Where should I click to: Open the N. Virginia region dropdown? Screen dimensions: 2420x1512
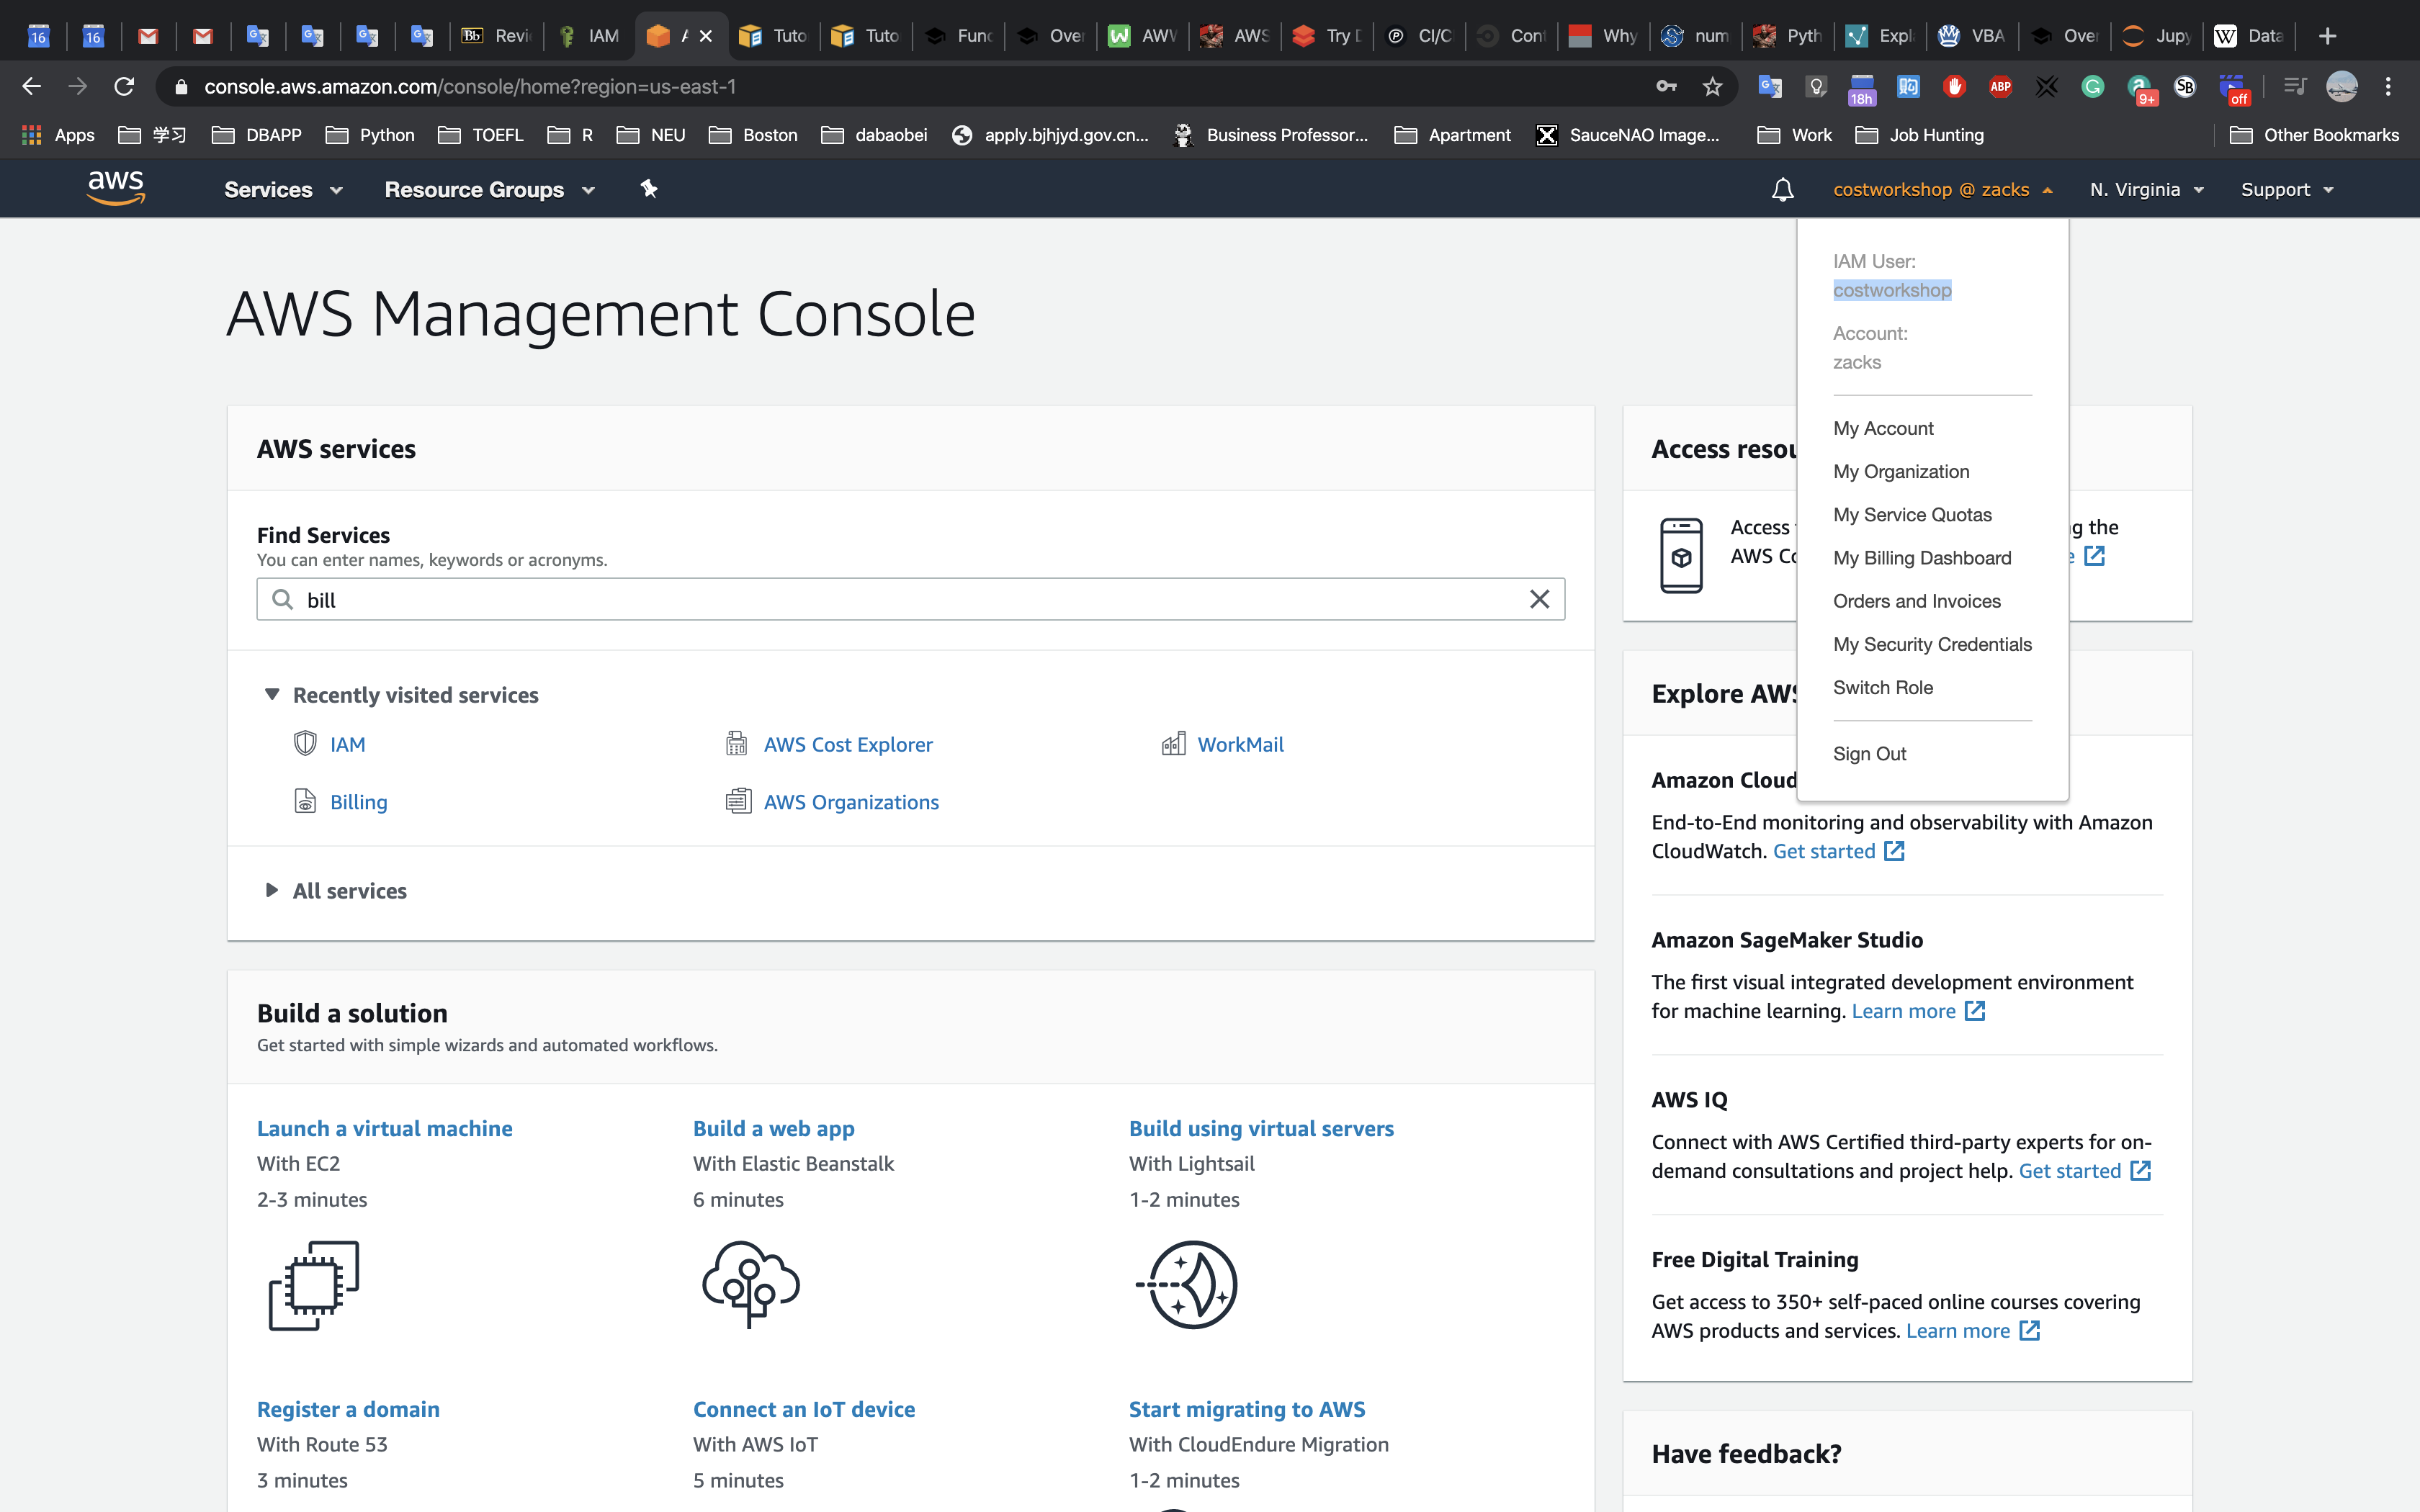pyautogui.click(x=2145, y=189)
